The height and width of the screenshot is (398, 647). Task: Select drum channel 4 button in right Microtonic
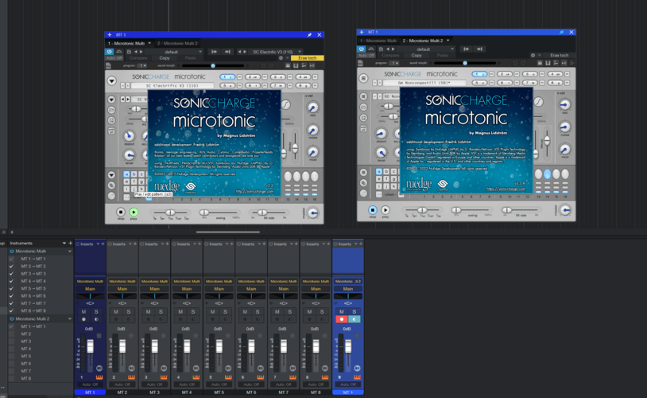click(x=555, y=74)
